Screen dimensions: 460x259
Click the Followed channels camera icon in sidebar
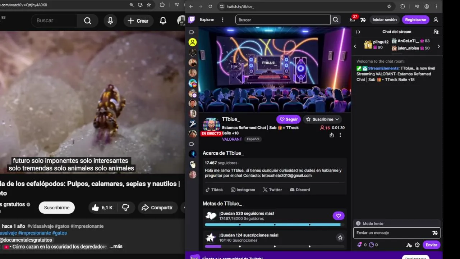(192, 32)
